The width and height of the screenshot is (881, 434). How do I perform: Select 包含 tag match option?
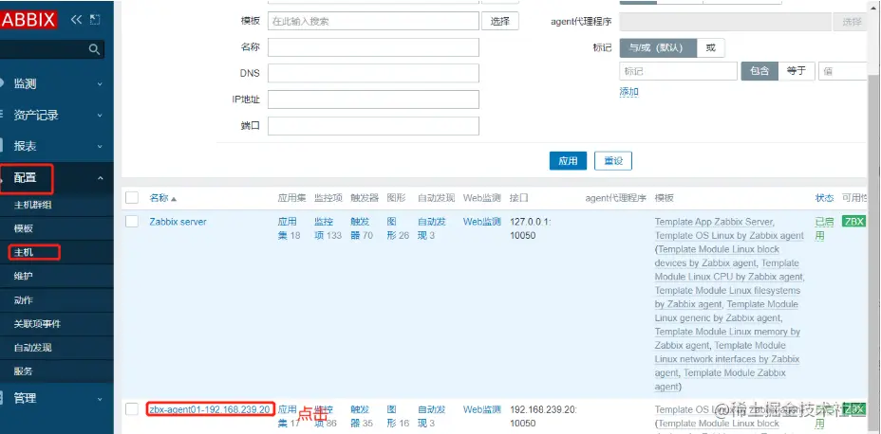759,71
